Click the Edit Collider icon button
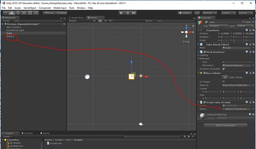Screen dimensions: 256x149 pos(225,77)
